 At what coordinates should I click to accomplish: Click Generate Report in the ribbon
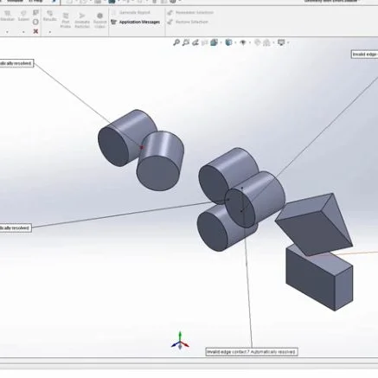point(131,13)
